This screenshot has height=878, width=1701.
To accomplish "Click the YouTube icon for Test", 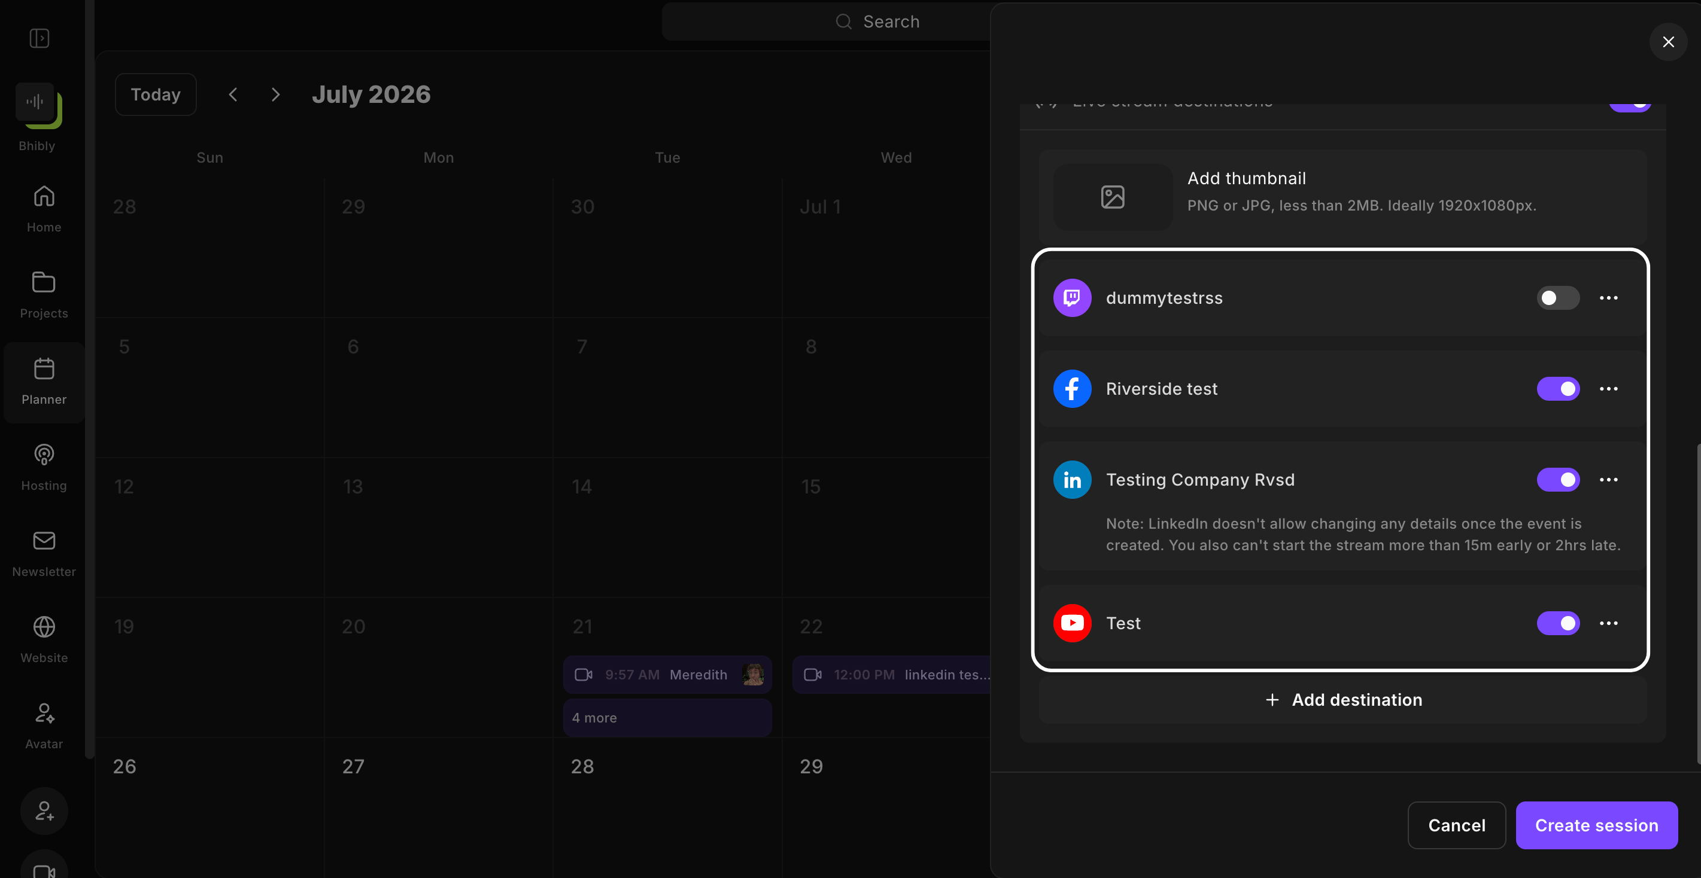I will (1072, 623).
